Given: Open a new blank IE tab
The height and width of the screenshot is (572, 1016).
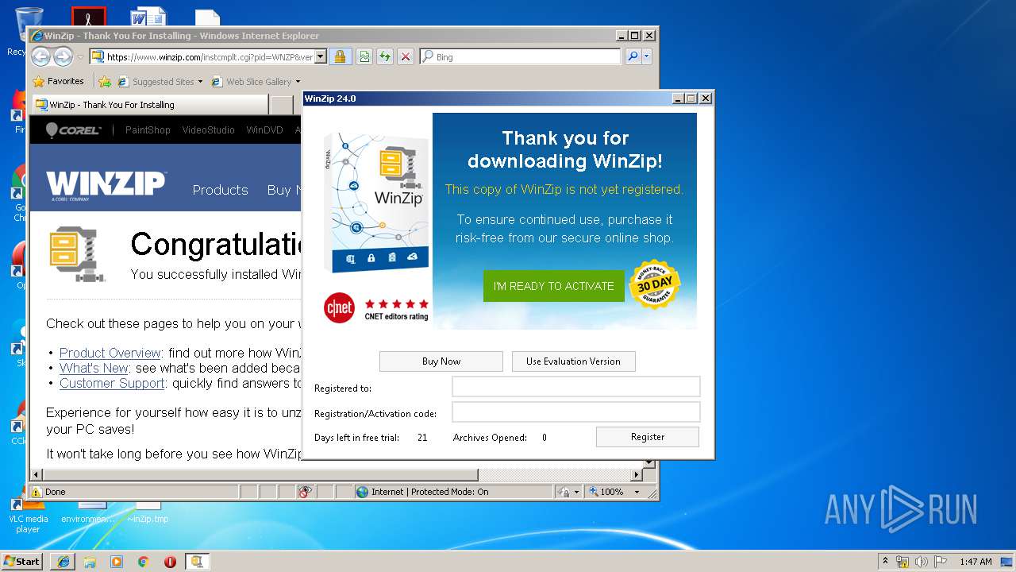Looking at the screenshot, I should click(x=282, y=104).
